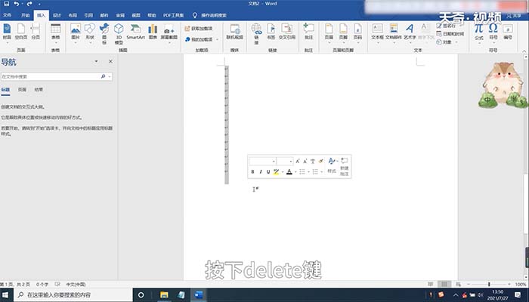
Task: Switch to the Home (开始) tab
Action: pyautogui.click(x=25, y=15)
